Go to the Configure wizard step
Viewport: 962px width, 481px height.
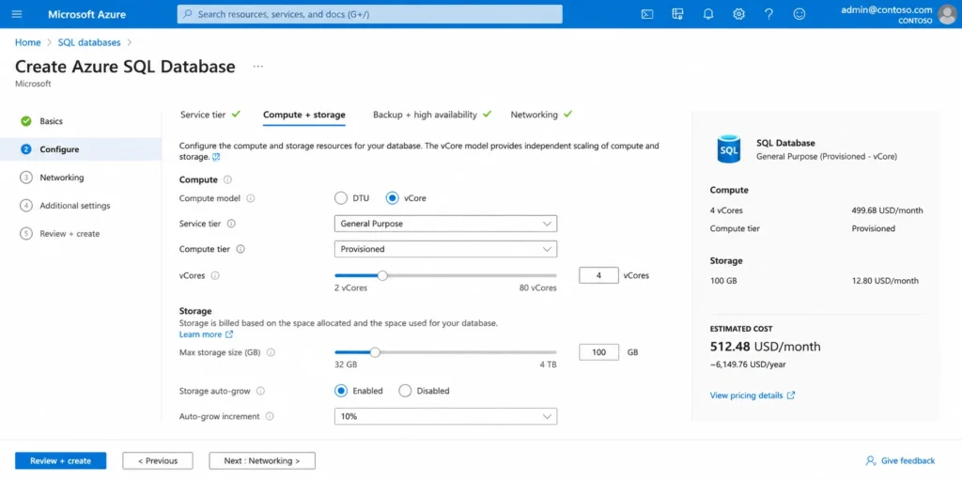pyautogui.click(x=81, y=149)
